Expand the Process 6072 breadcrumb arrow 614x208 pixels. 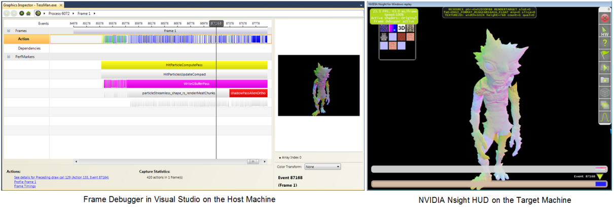pyautogui.click(x=74, y=13)
